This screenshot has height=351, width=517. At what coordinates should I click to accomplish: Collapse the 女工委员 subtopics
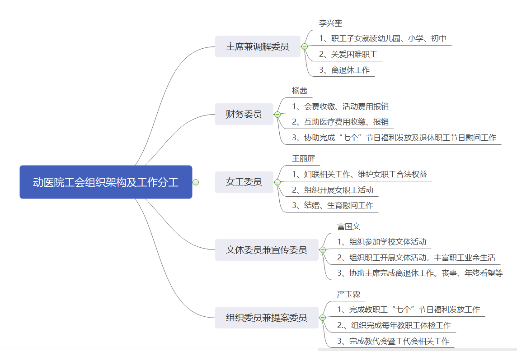point(277,182)
